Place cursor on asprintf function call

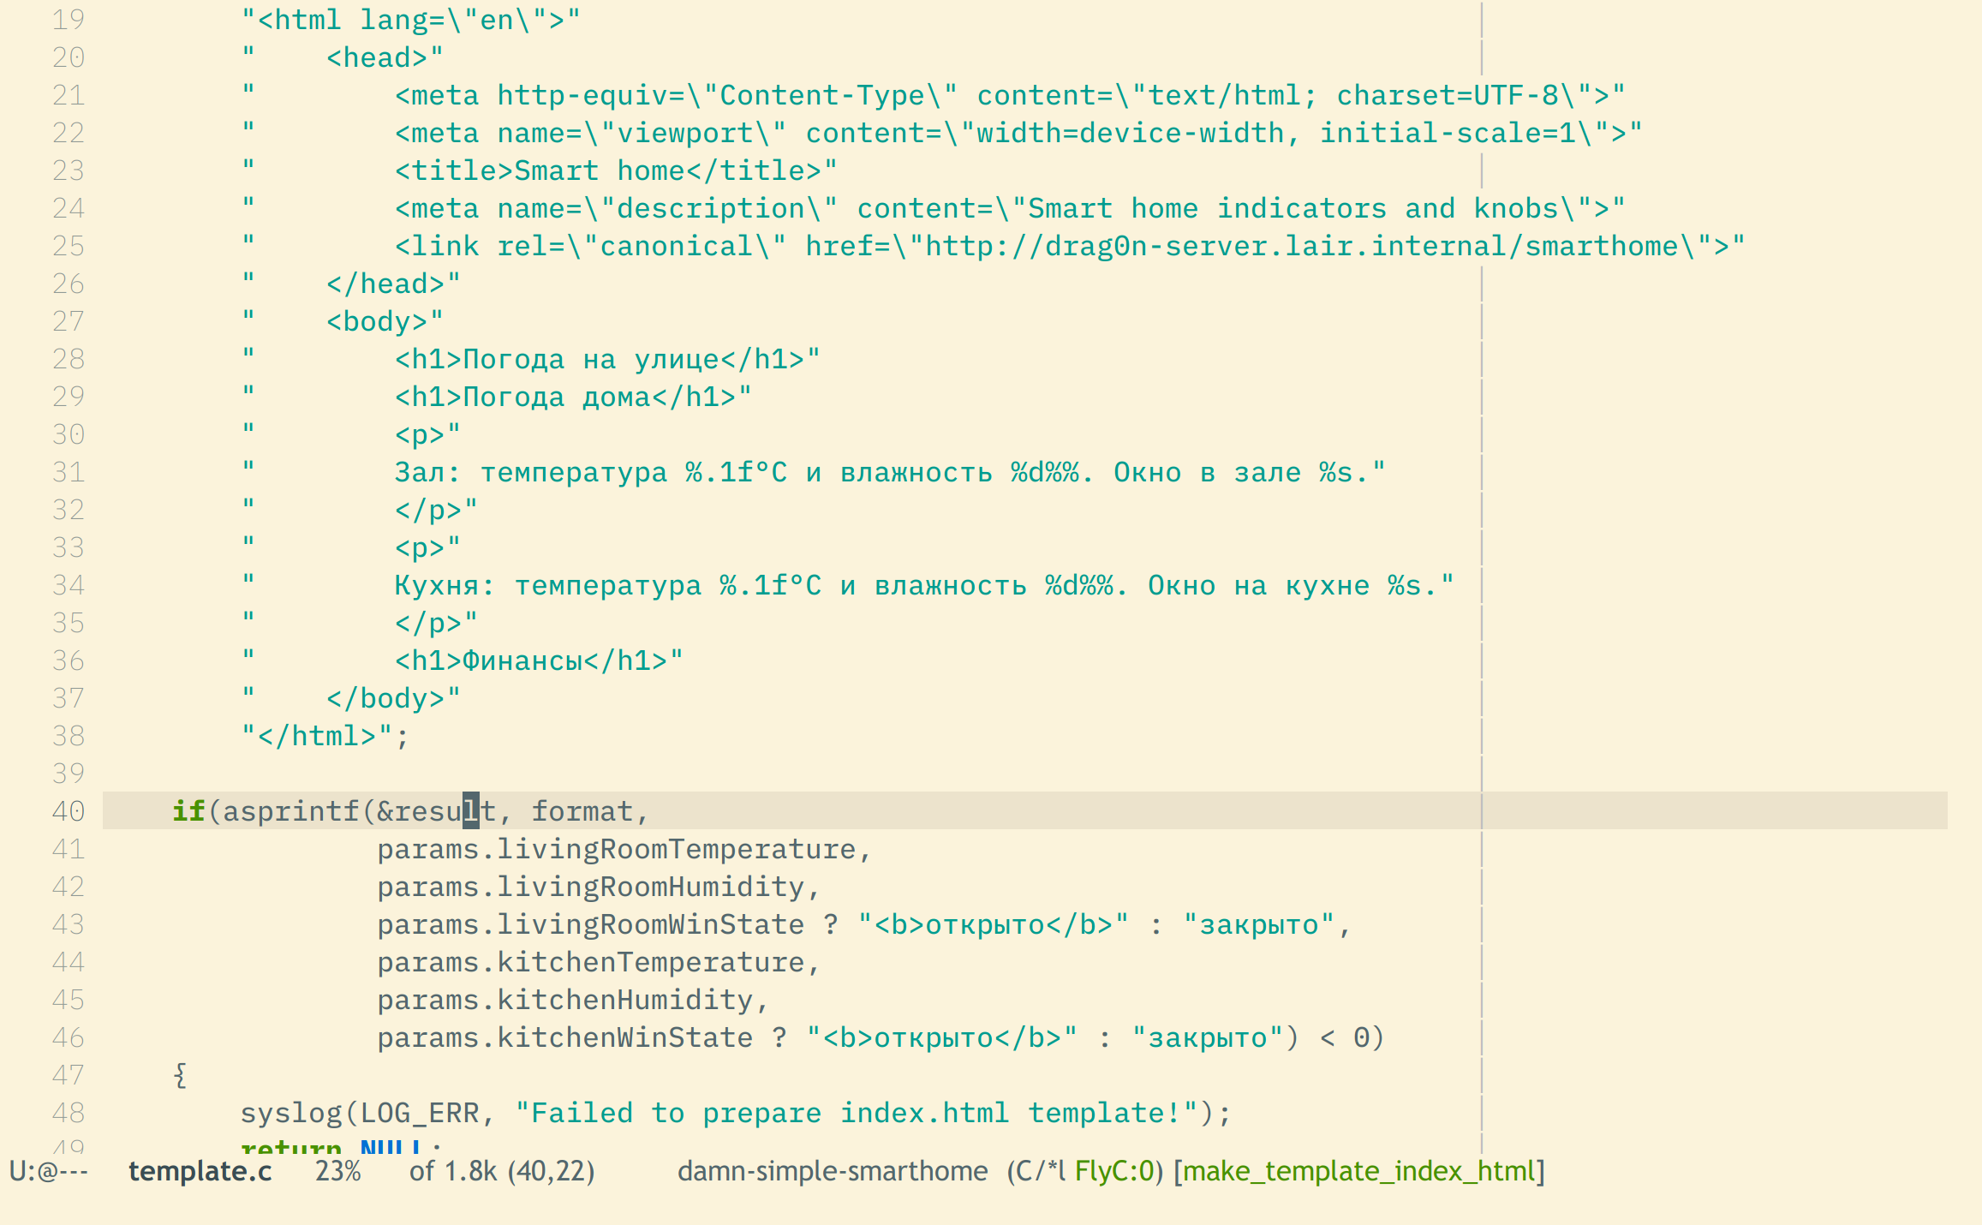tap(291, 811)
